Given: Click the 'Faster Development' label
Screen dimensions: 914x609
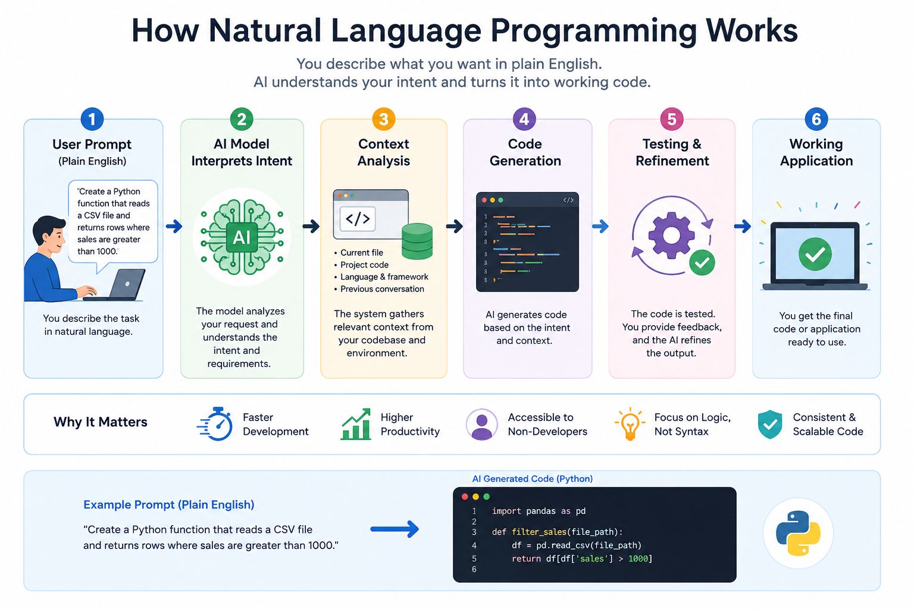Looking at the screenshot, I should click(276, 425).
